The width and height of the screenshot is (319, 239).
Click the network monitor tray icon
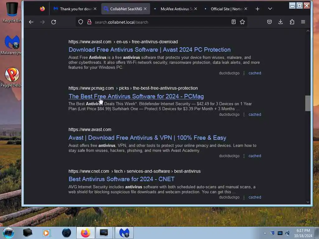280,233
